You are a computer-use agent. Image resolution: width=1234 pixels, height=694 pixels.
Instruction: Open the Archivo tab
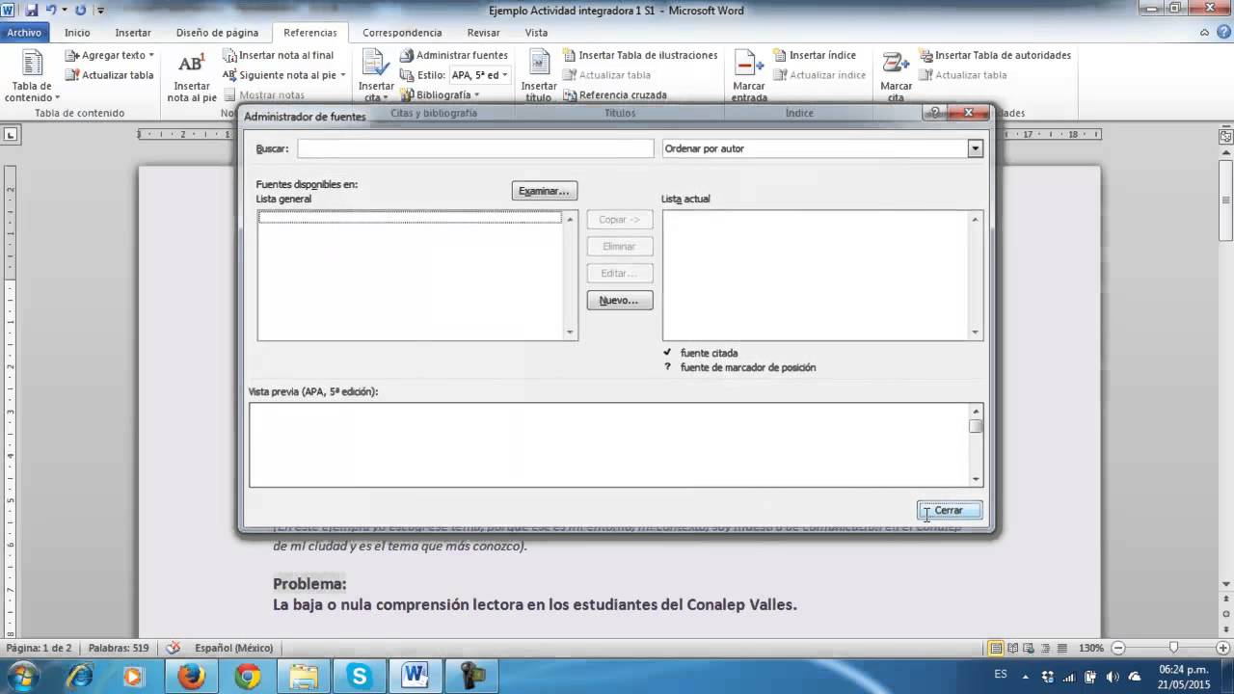pos(24,33)
